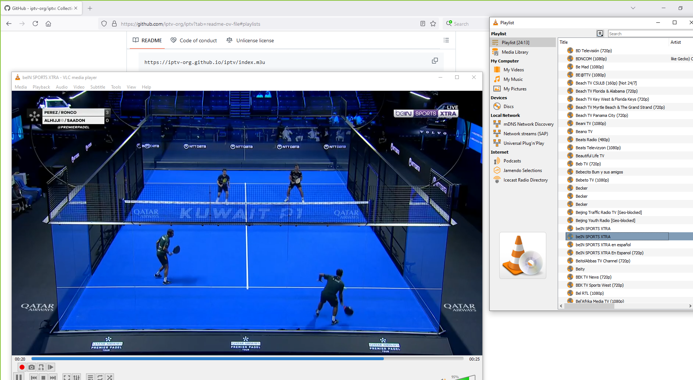Open the Media menu in VLC
The height and width of the screenshot is (380, 693).
pyautogui.click(x=21, y=87)
